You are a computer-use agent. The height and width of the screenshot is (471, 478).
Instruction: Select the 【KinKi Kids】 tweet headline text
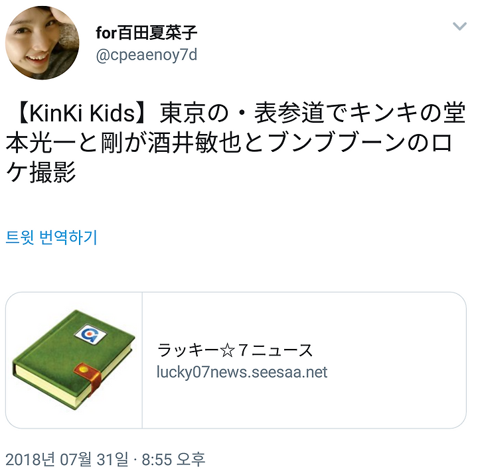[x=86, y=113]
